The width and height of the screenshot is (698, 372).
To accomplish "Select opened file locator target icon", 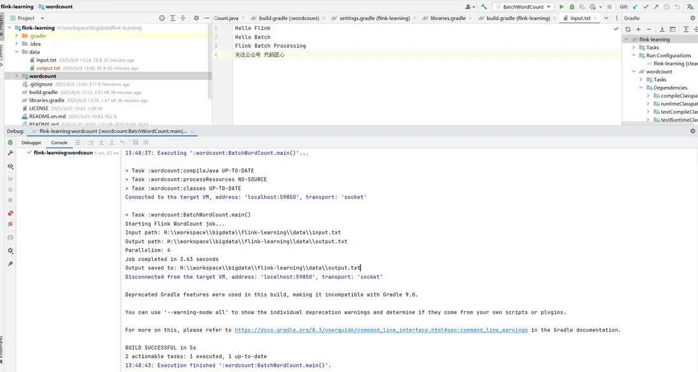I will pos(162,18).
